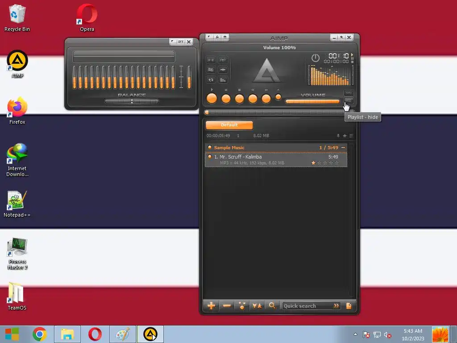Click the collapse-to-tray icon beside the wrench

[x=225, y=37]
